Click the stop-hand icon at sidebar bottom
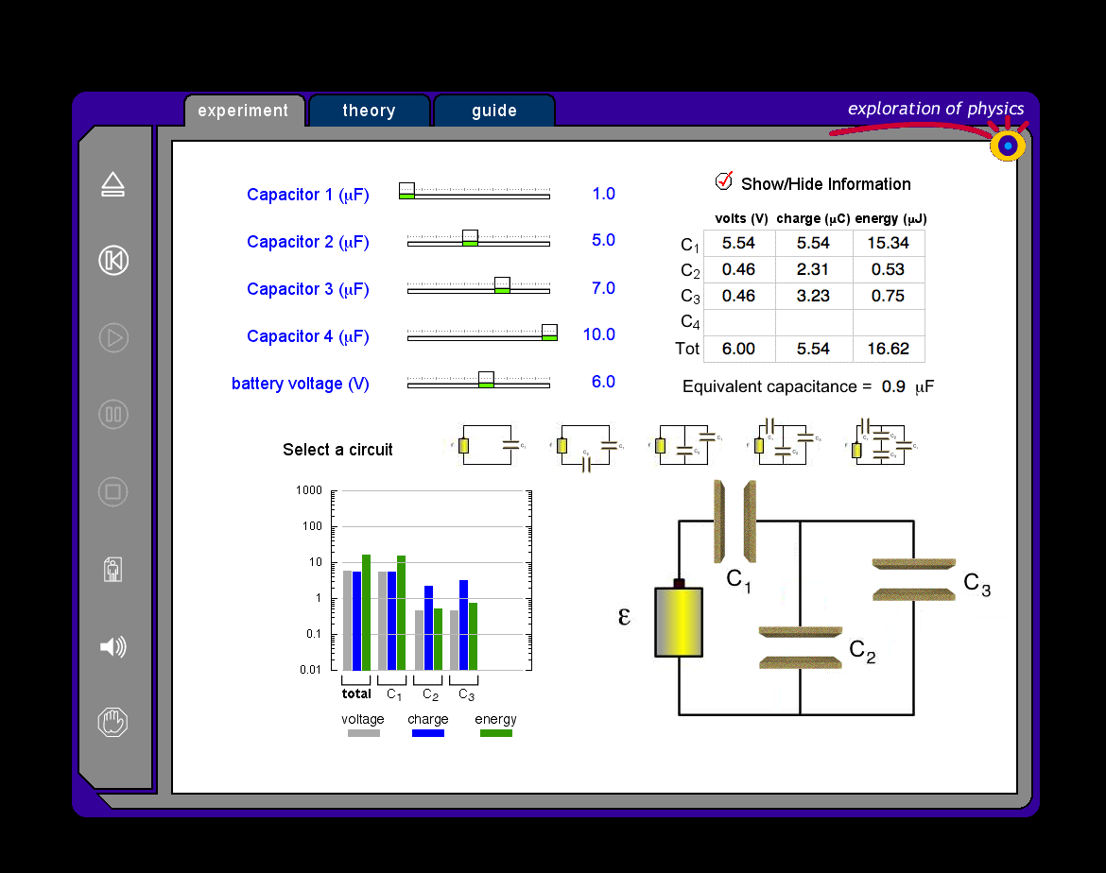Image resolution: width=1106 pixels, height=873 pixels. 113,721
